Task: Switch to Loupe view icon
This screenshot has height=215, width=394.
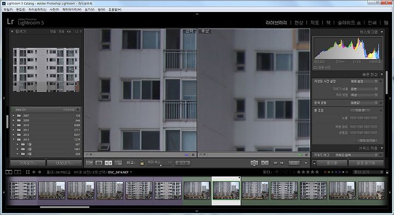Action: 99,163
